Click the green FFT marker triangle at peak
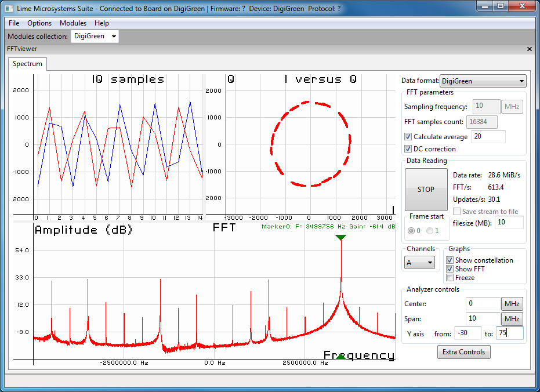 (340, 238)
